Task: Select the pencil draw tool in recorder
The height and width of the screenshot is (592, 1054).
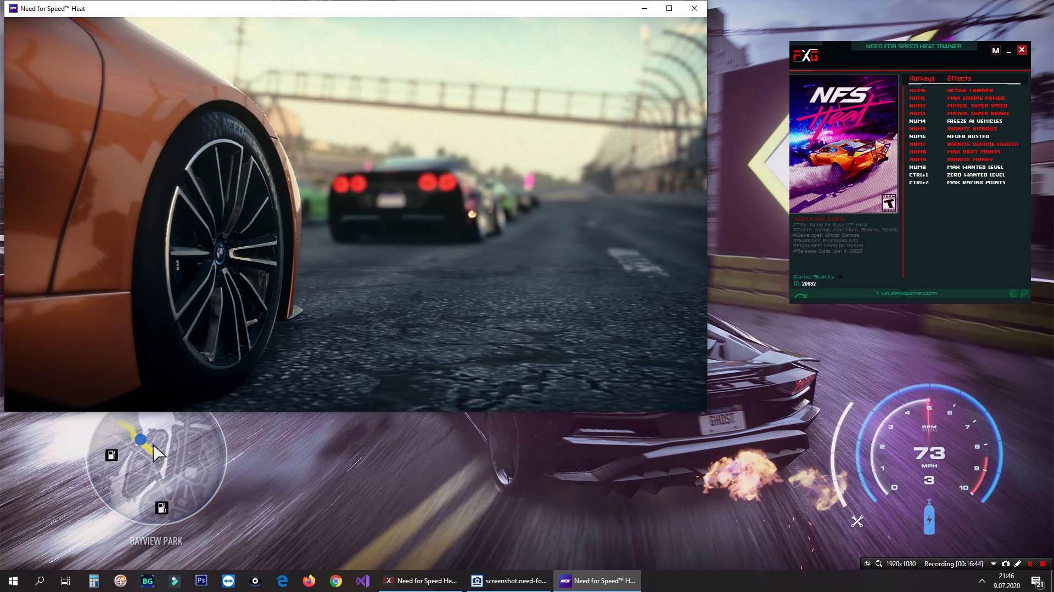Action: (x=1018, y=563)
